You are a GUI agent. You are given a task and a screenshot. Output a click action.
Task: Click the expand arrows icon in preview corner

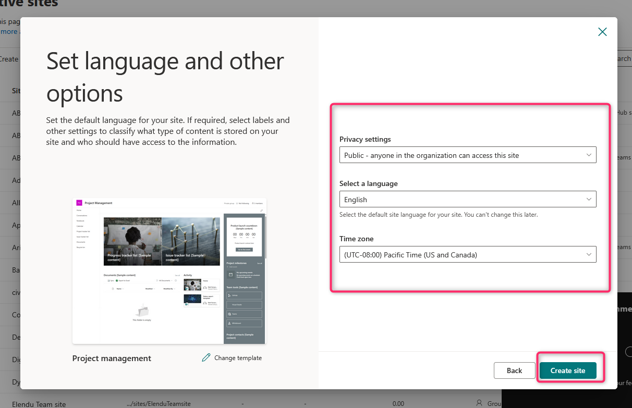tap(261, 211)
